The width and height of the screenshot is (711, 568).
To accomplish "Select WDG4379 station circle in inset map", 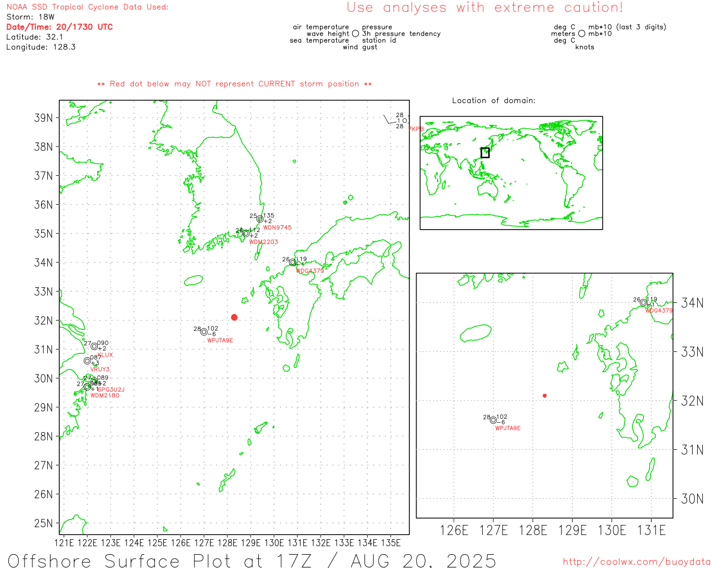I will [x=643, y=303].
